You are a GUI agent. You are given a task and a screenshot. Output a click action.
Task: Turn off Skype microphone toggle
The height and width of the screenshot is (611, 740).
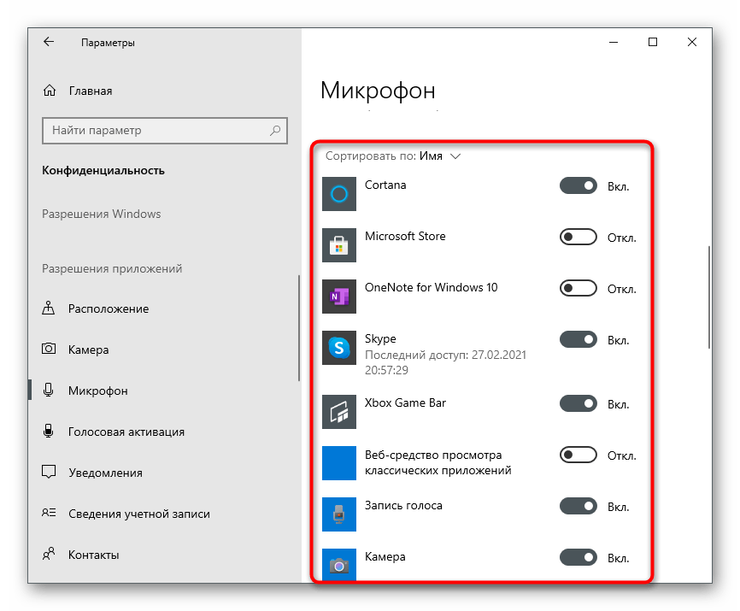578,339
